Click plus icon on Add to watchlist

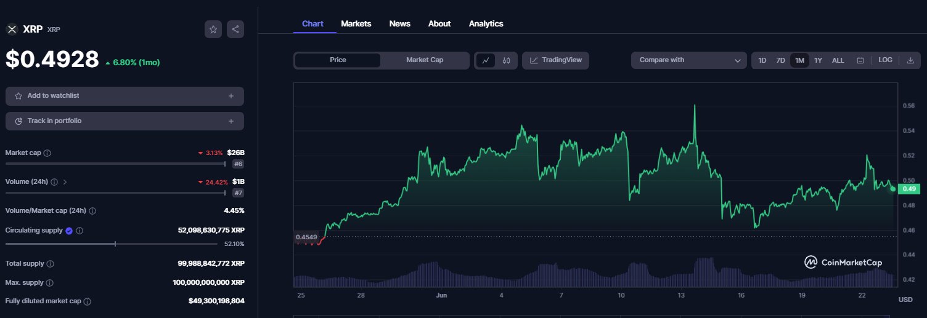231,96
